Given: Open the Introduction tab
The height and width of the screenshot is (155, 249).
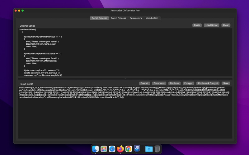Looking at the screenshot, I should (x=152, y=18).
